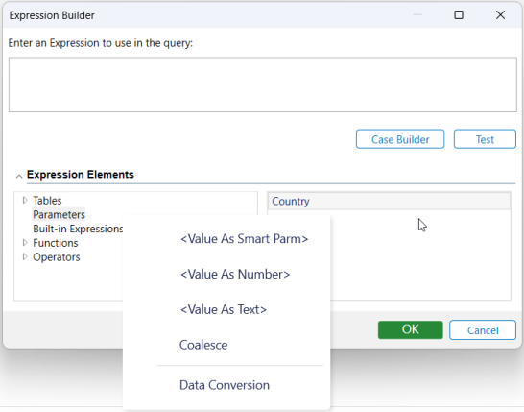524x412 pixels.
Task: Select the Country parameter in the list
Action: (x=389, y=201)
